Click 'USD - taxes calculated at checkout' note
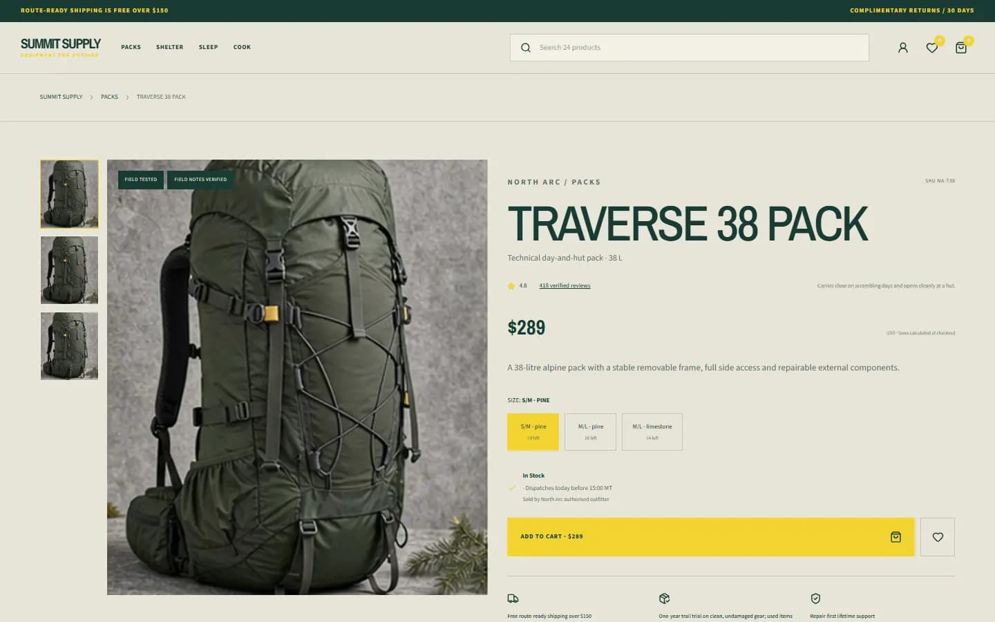The width and height of the screenshot is (995, 622). click(x=920, y=333)
